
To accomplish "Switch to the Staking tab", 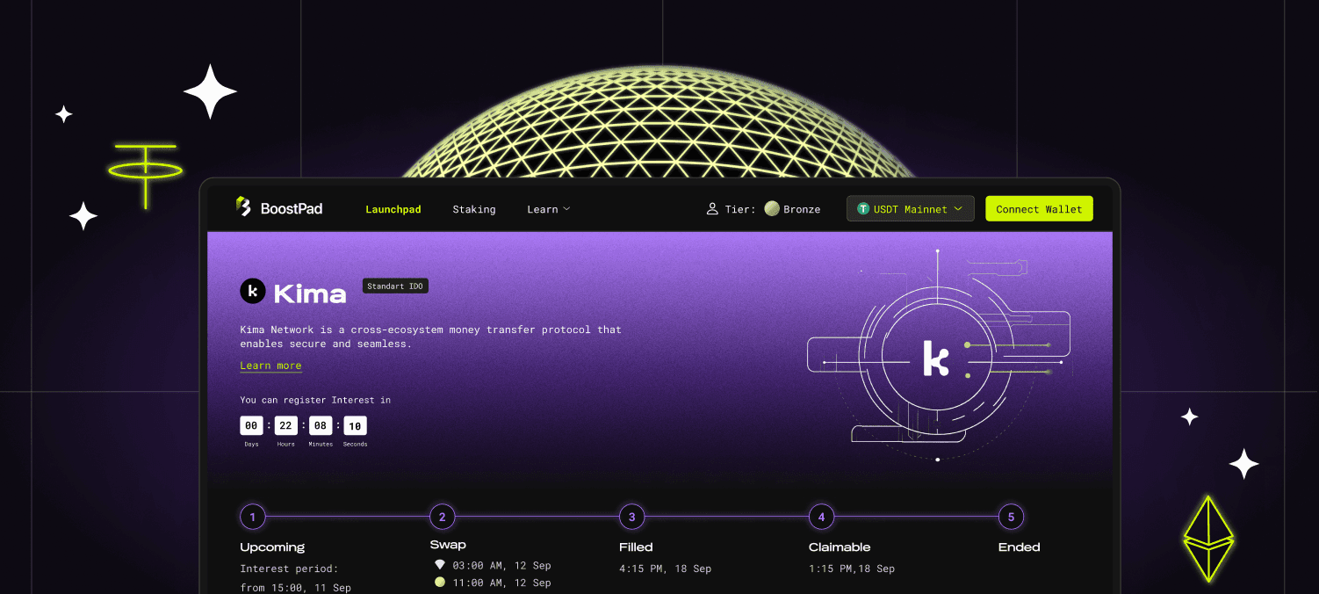I will tap(473, 209).
